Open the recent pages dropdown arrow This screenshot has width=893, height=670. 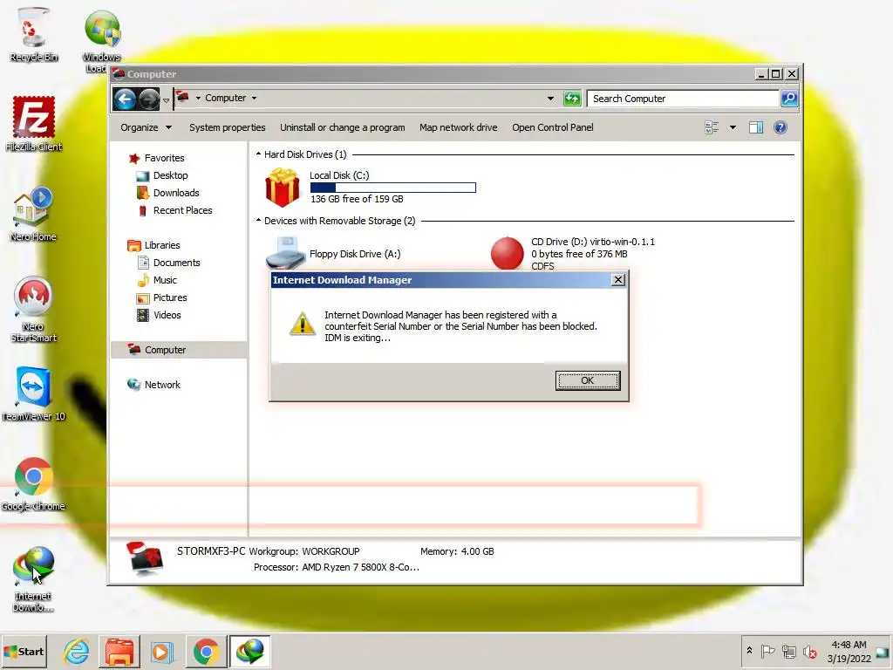[166, 100]
